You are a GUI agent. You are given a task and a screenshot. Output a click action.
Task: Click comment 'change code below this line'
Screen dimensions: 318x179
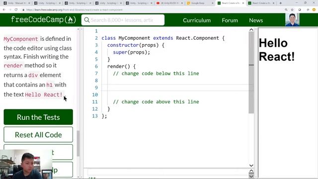point(156,74)
